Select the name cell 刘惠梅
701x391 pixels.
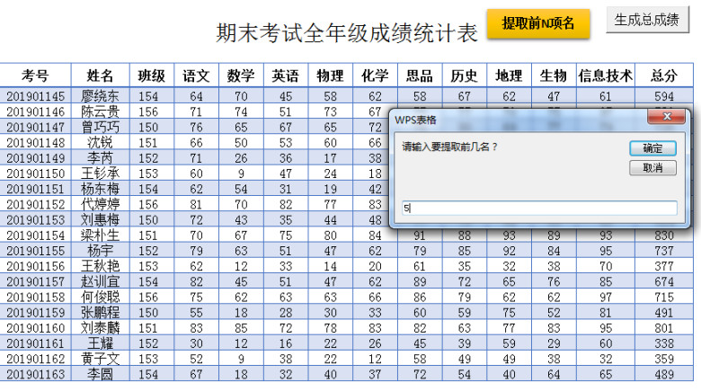click(x=100, y=219)
